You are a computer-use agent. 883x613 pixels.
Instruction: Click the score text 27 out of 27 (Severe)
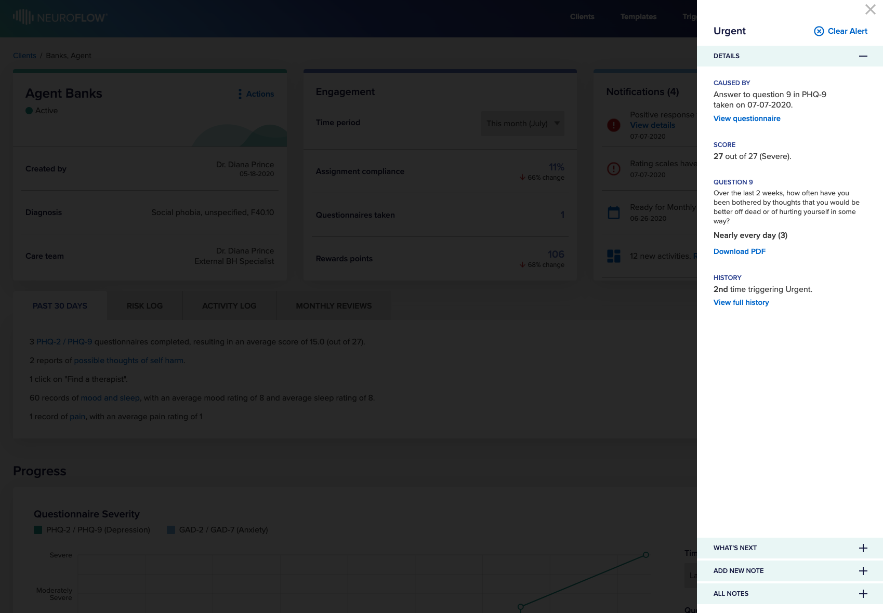[x=752, y=156]
